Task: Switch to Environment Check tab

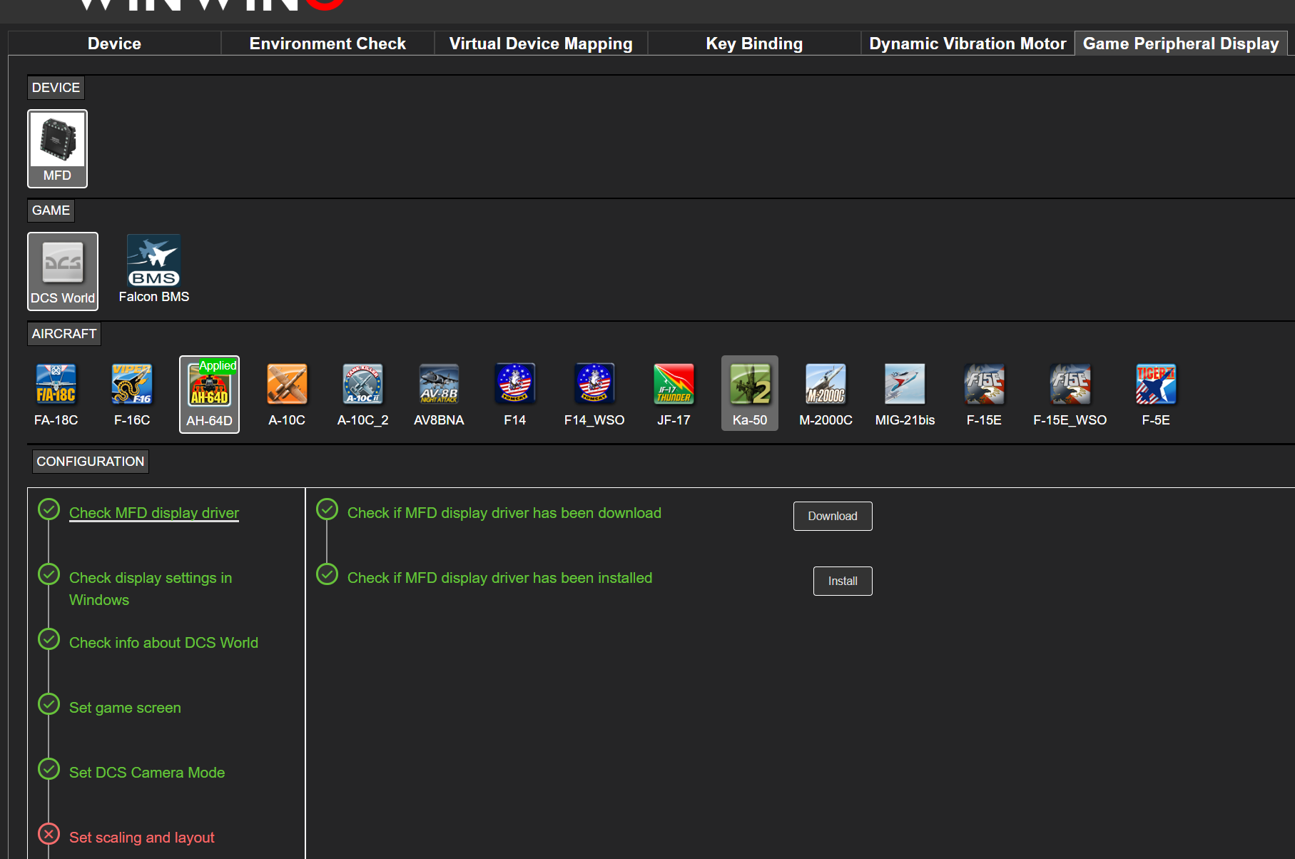Action: [x=327, y=44]
